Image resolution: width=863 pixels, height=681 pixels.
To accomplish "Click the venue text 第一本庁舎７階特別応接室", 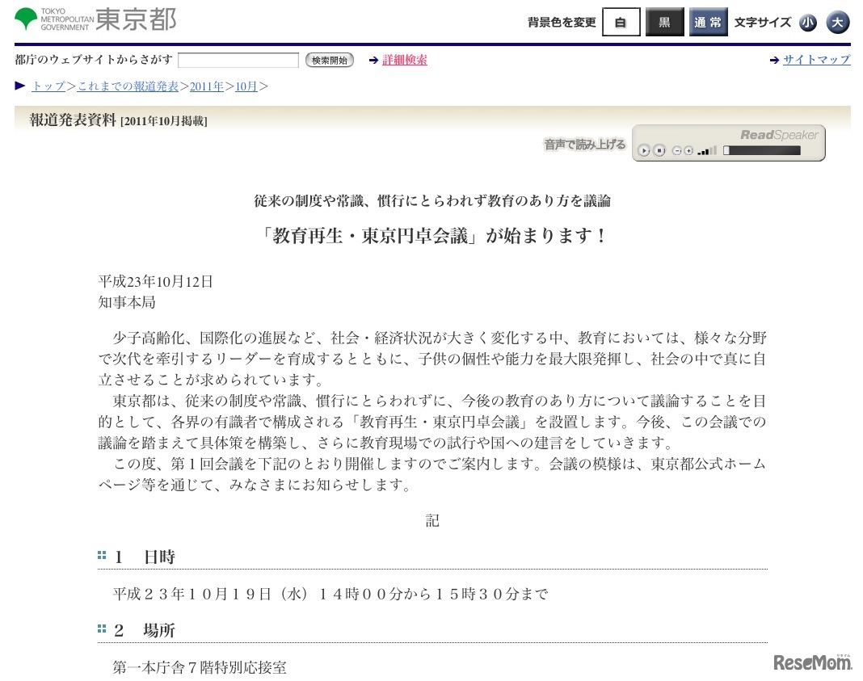I will (x=200, y=668).
